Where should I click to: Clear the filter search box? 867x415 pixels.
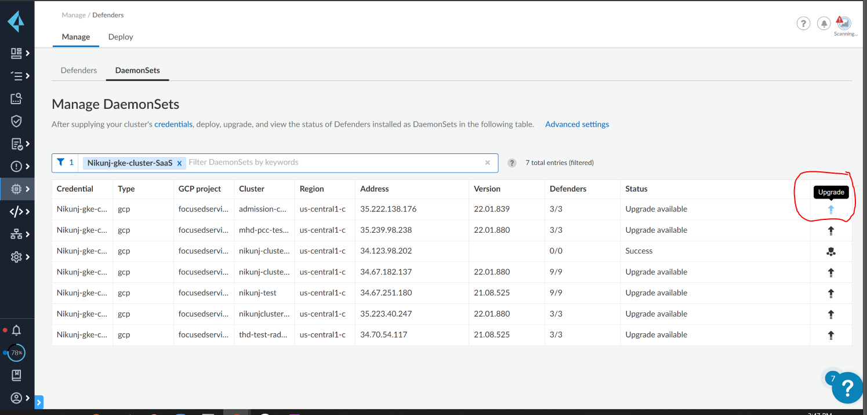(488, 163)
